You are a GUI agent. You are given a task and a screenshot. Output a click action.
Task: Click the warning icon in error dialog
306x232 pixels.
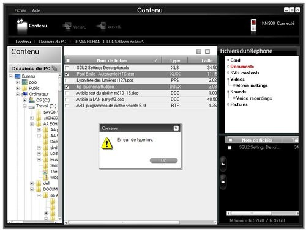coord(106,143)
